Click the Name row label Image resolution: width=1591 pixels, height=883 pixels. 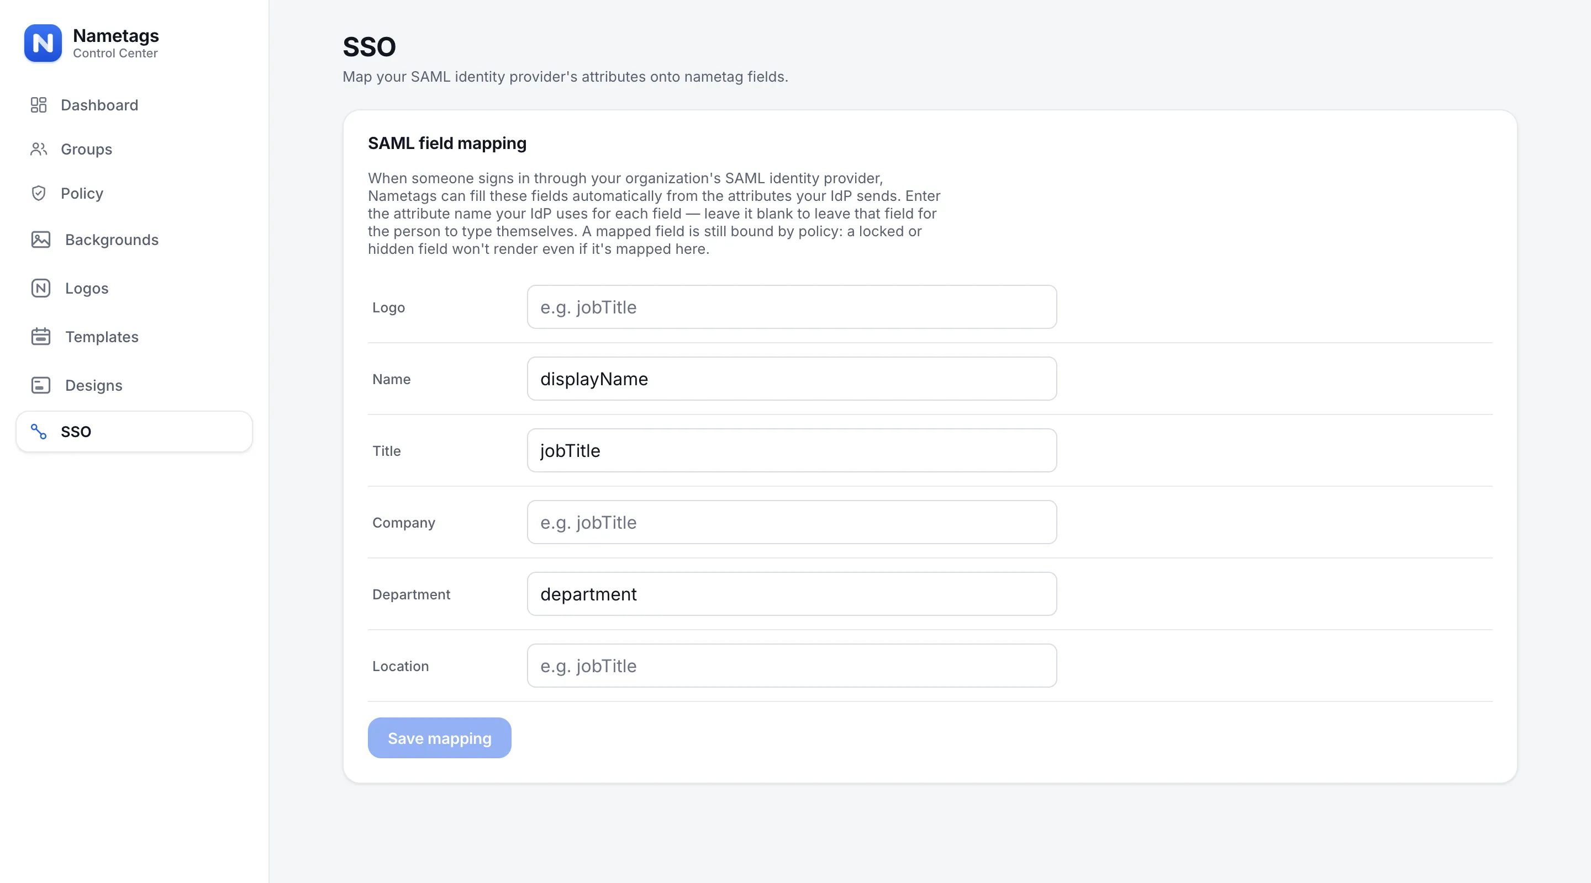coord(391,380)
